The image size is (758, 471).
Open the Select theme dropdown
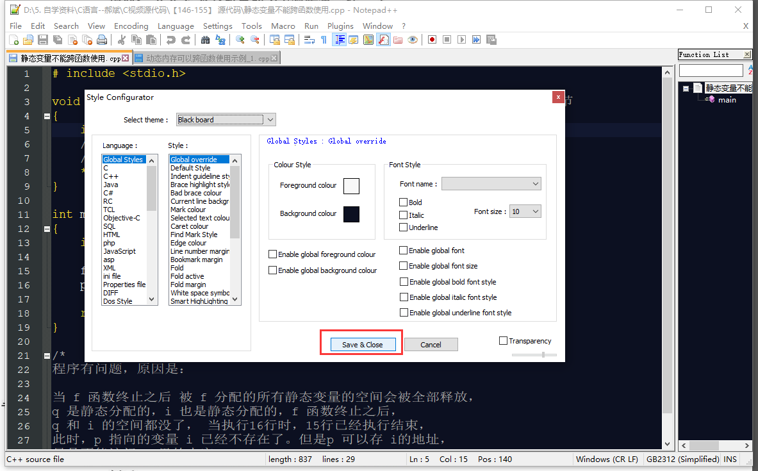226,119
